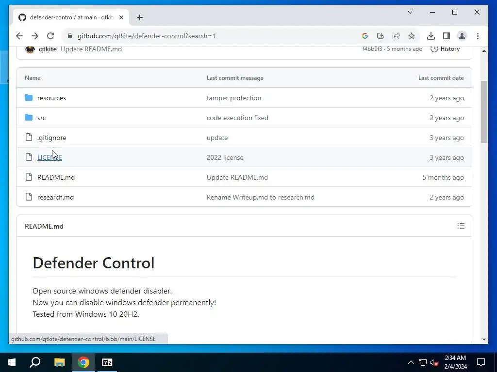Open Chrome three-dot menu
The image size is (497, 372).
pyautogui.click(x=478, y=36)
